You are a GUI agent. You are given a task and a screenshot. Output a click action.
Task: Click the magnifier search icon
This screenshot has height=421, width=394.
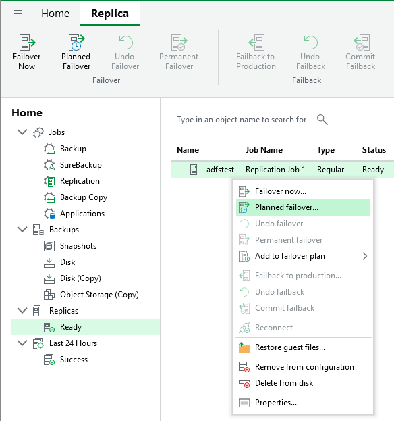click(x=322, y=120)
